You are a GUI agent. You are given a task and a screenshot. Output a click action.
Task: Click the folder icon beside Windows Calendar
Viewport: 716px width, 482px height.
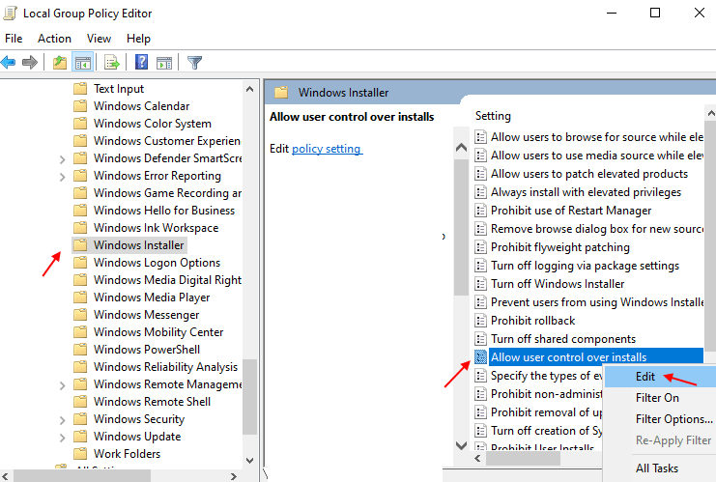(80, 106)
